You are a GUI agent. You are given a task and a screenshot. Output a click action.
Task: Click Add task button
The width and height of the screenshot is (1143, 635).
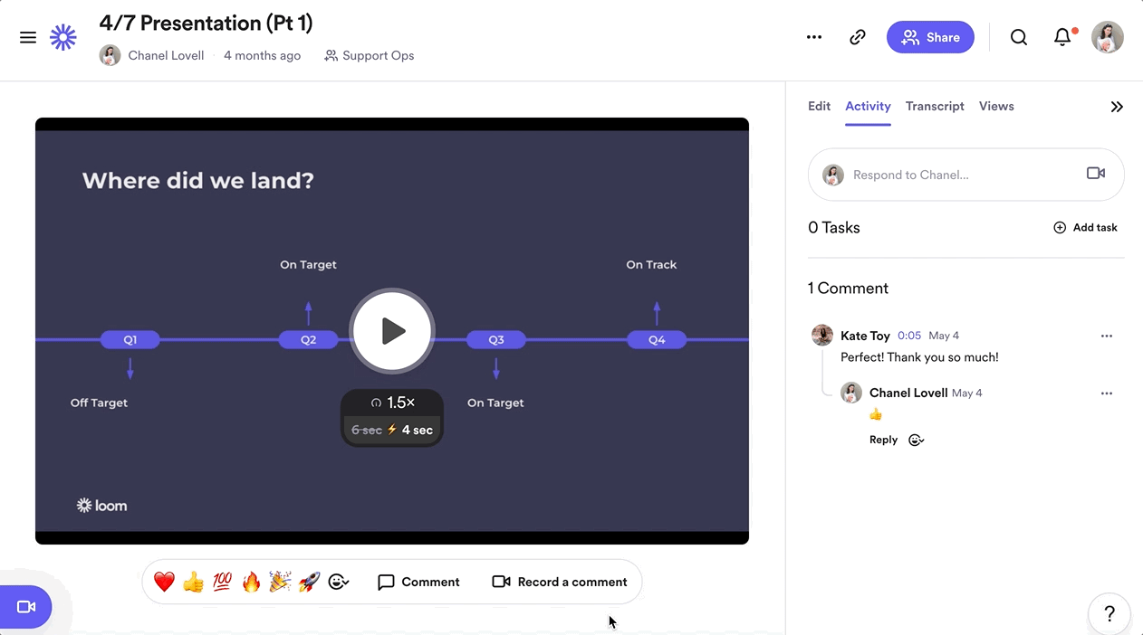(1085, 228)
